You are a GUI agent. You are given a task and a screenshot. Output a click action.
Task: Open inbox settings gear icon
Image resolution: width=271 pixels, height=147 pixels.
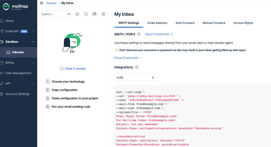(x=103, y=14)
